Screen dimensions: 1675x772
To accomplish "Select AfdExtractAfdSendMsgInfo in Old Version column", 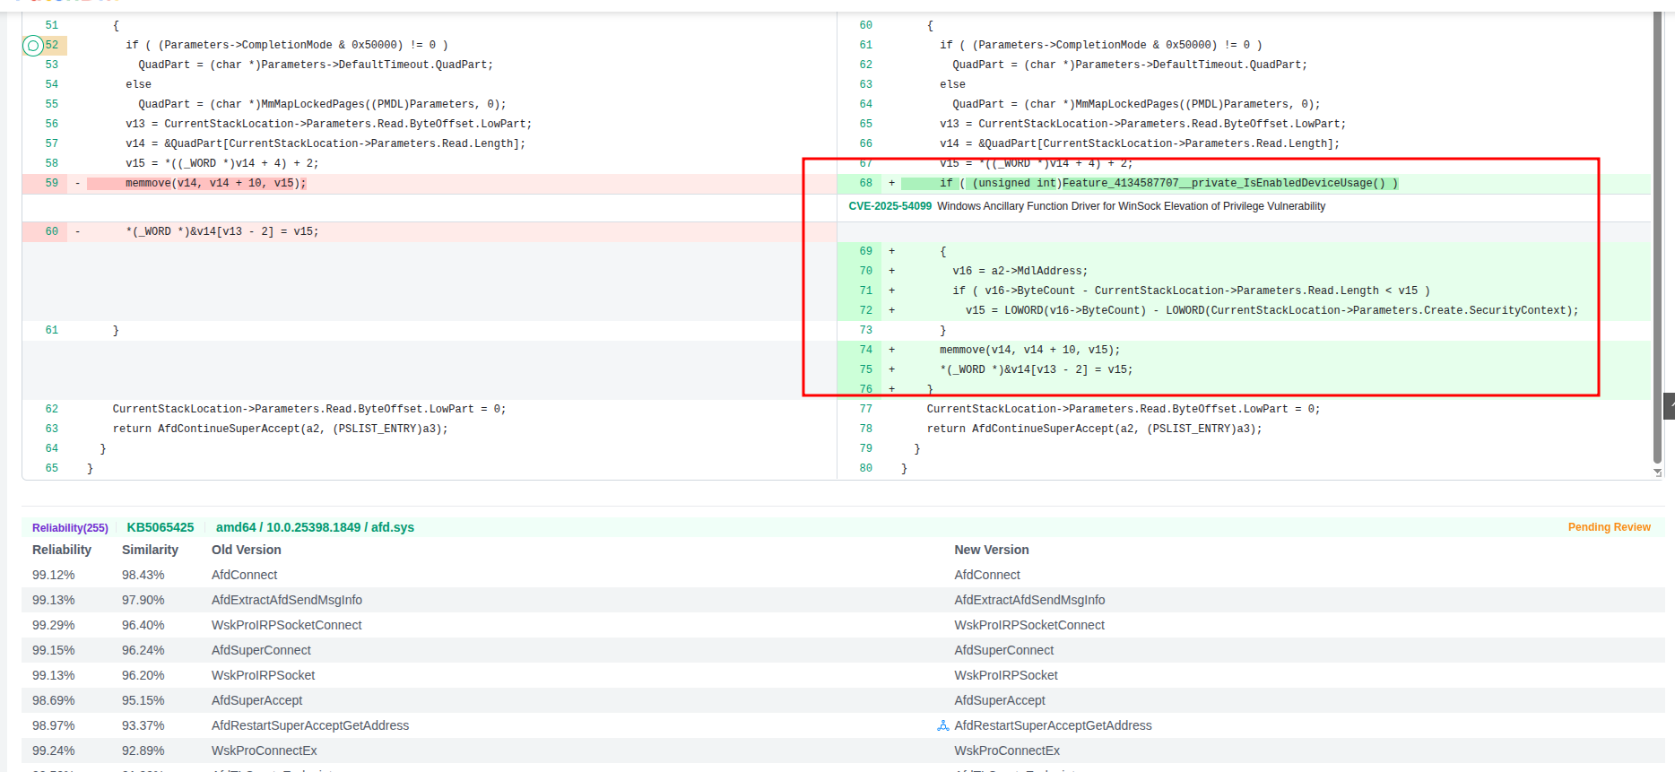I will 287,600.
